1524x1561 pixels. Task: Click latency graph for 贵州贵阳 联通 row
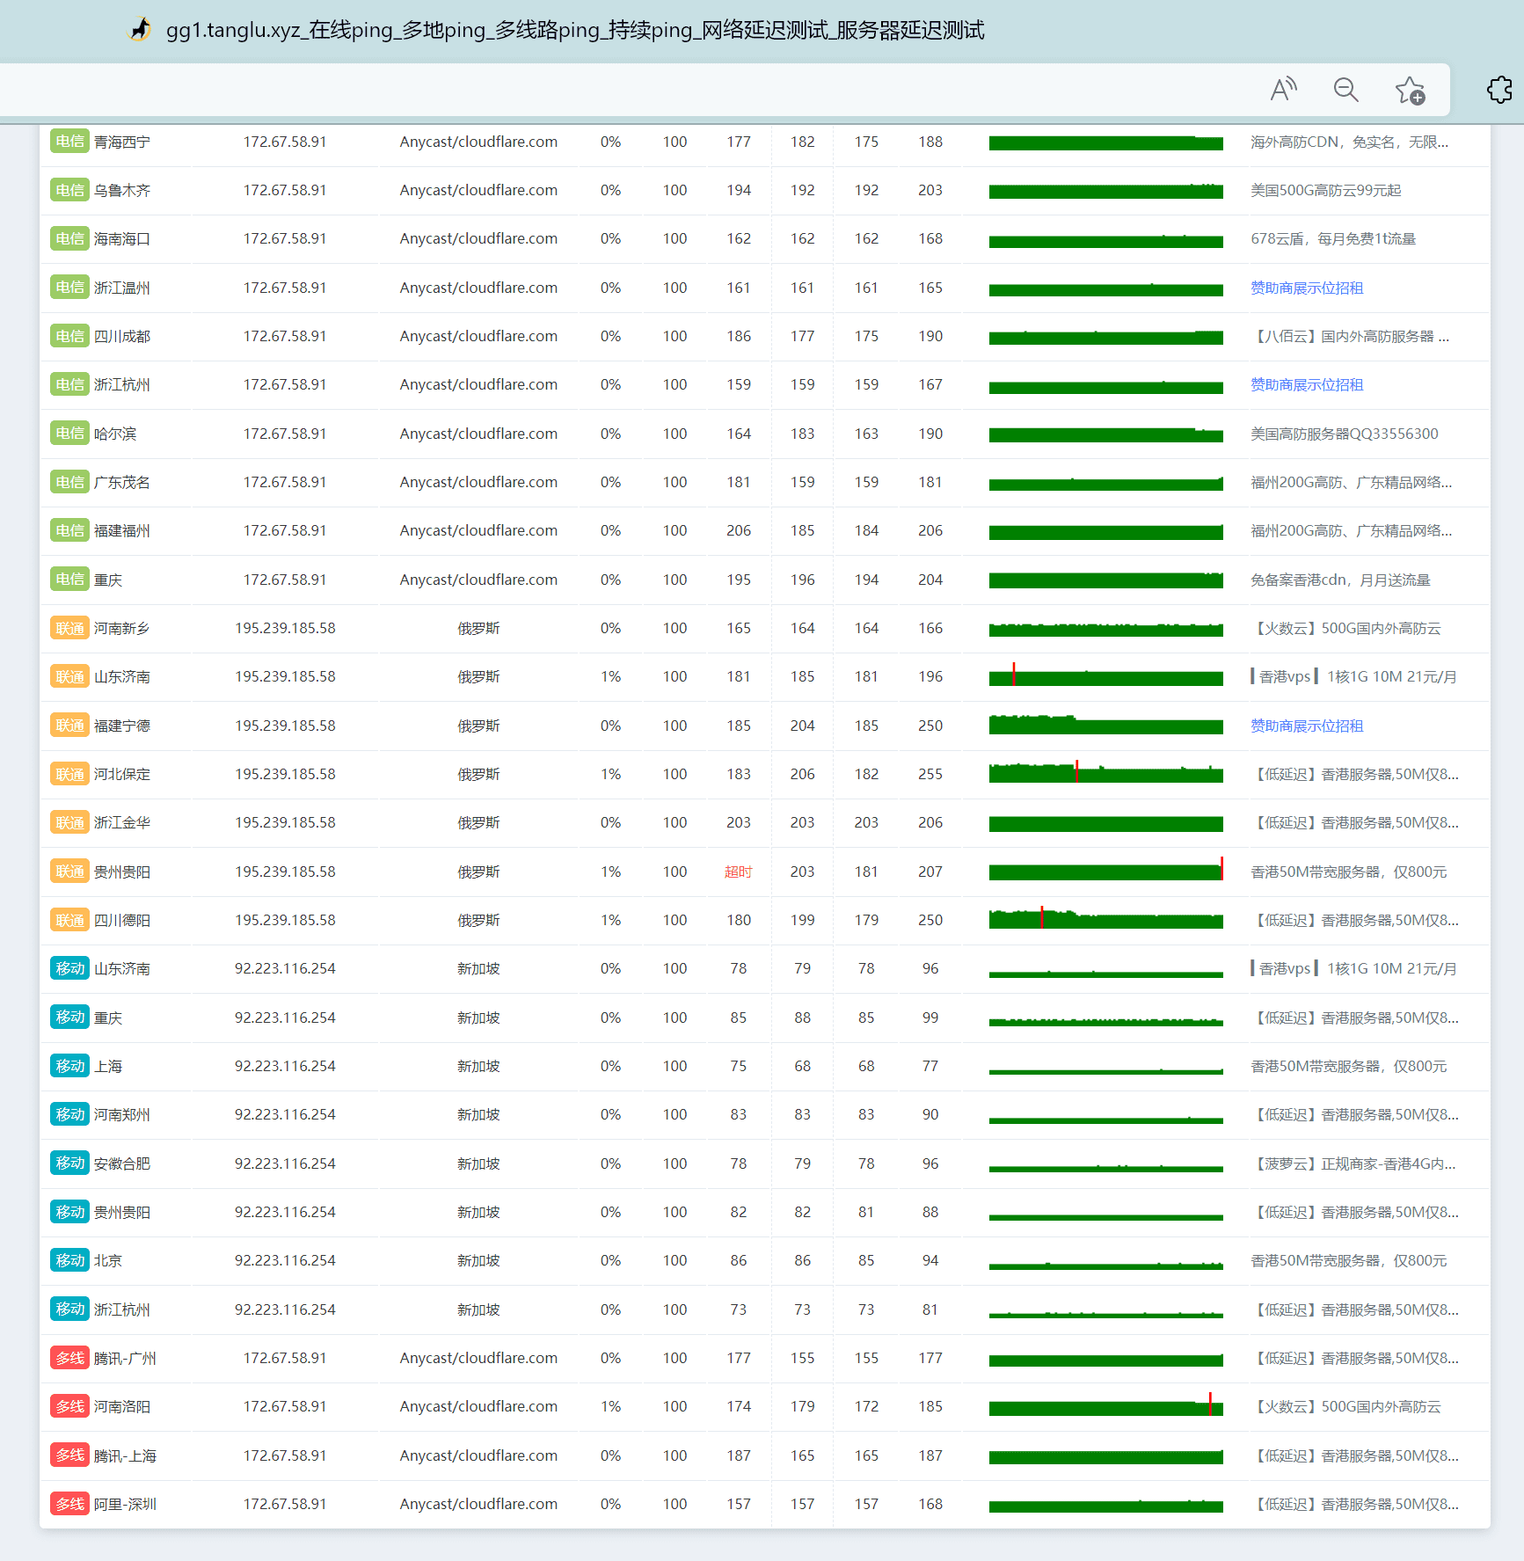tap(1105, 872)
